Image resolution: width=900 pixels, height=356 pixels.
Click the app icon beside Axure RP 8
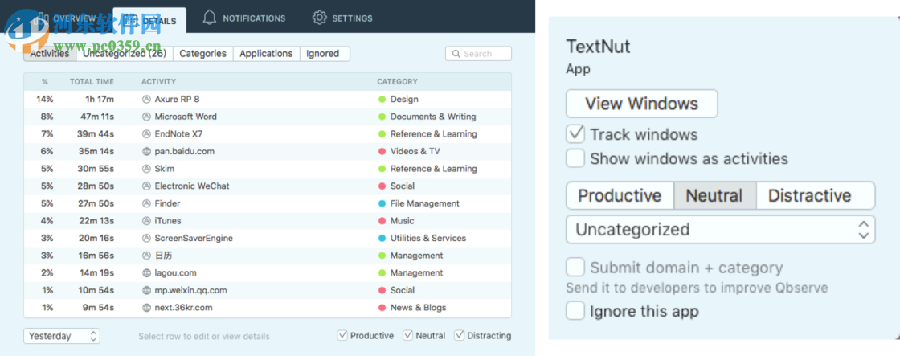tap(146, 100)
